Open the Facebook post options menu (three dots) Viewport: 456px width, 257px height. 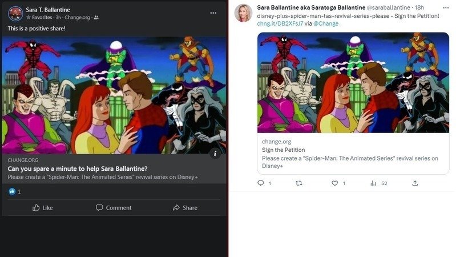point(213,13)
